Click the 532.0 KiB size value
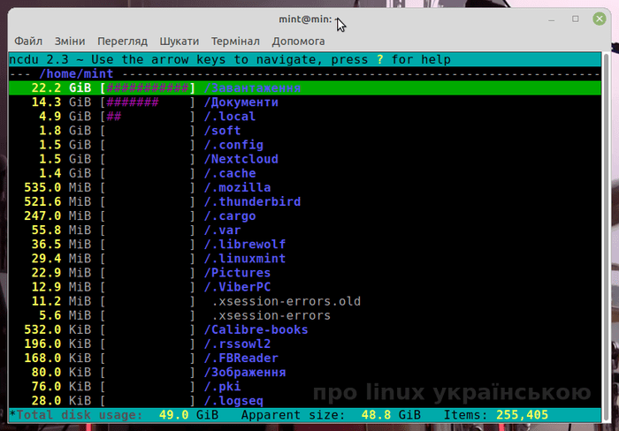 click(57, 329)
